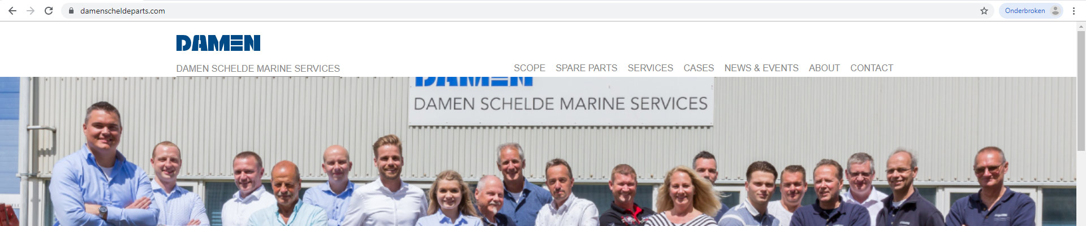The width and height of the screenshot is (1086, 226).
Task: Visit News & Events
Action: pyautogui.click(x=761, y=68)
